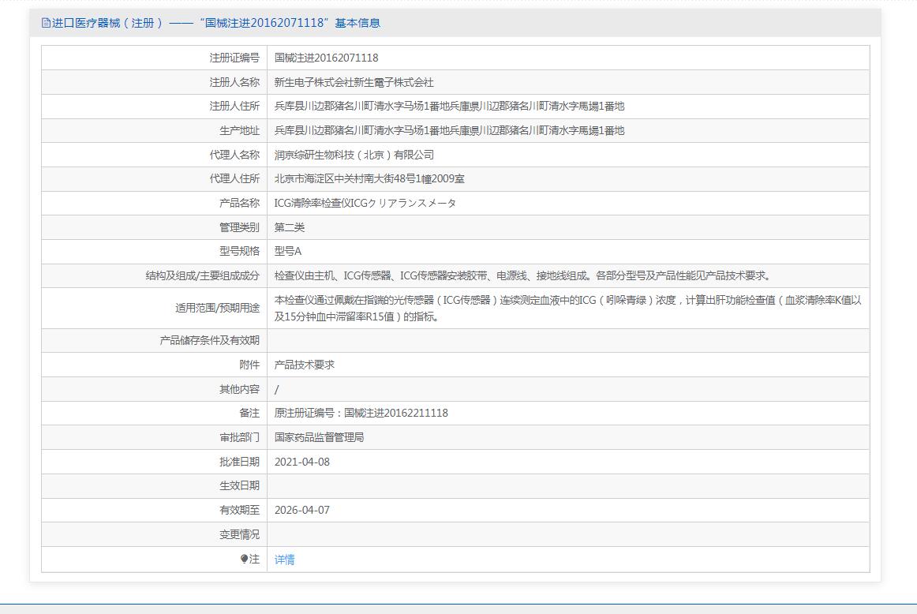This screenshot has width=917, height=614.
Task: Click the 生效日期 label
Action: [x=240, y=486]
